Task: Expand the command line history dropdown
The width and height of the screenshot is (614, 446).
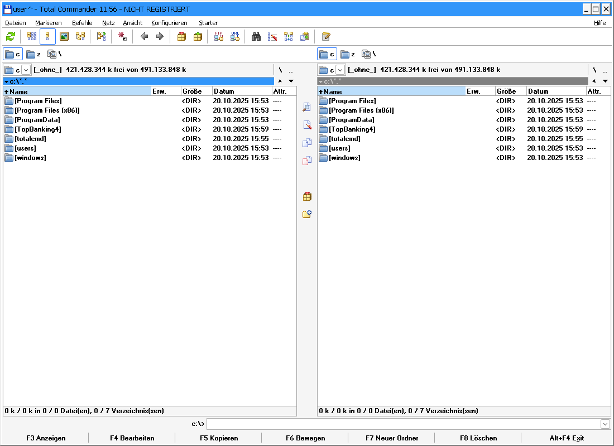Action: 605,424
